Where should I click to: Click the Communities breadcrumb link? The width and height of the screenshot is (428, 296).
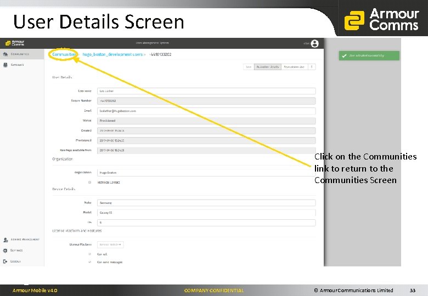click(x=64, y=54)
